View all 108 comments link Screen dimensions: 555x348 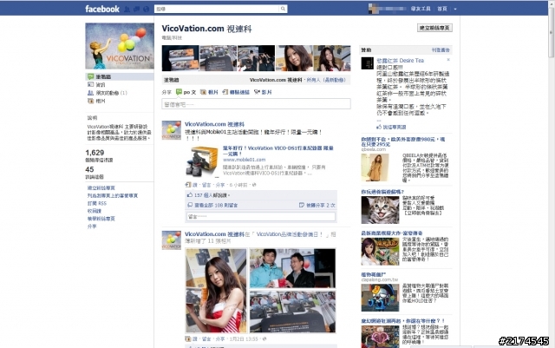[216, 205]
